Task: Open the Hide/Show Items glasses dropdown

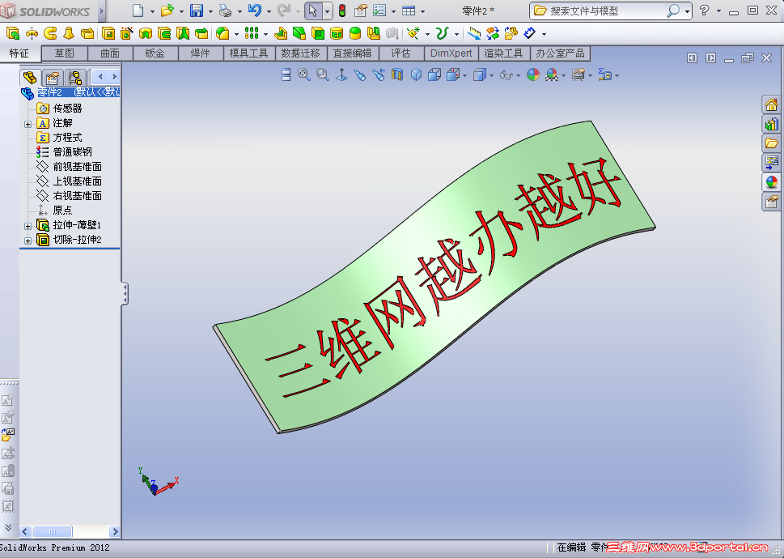Action: click(518, 75)
